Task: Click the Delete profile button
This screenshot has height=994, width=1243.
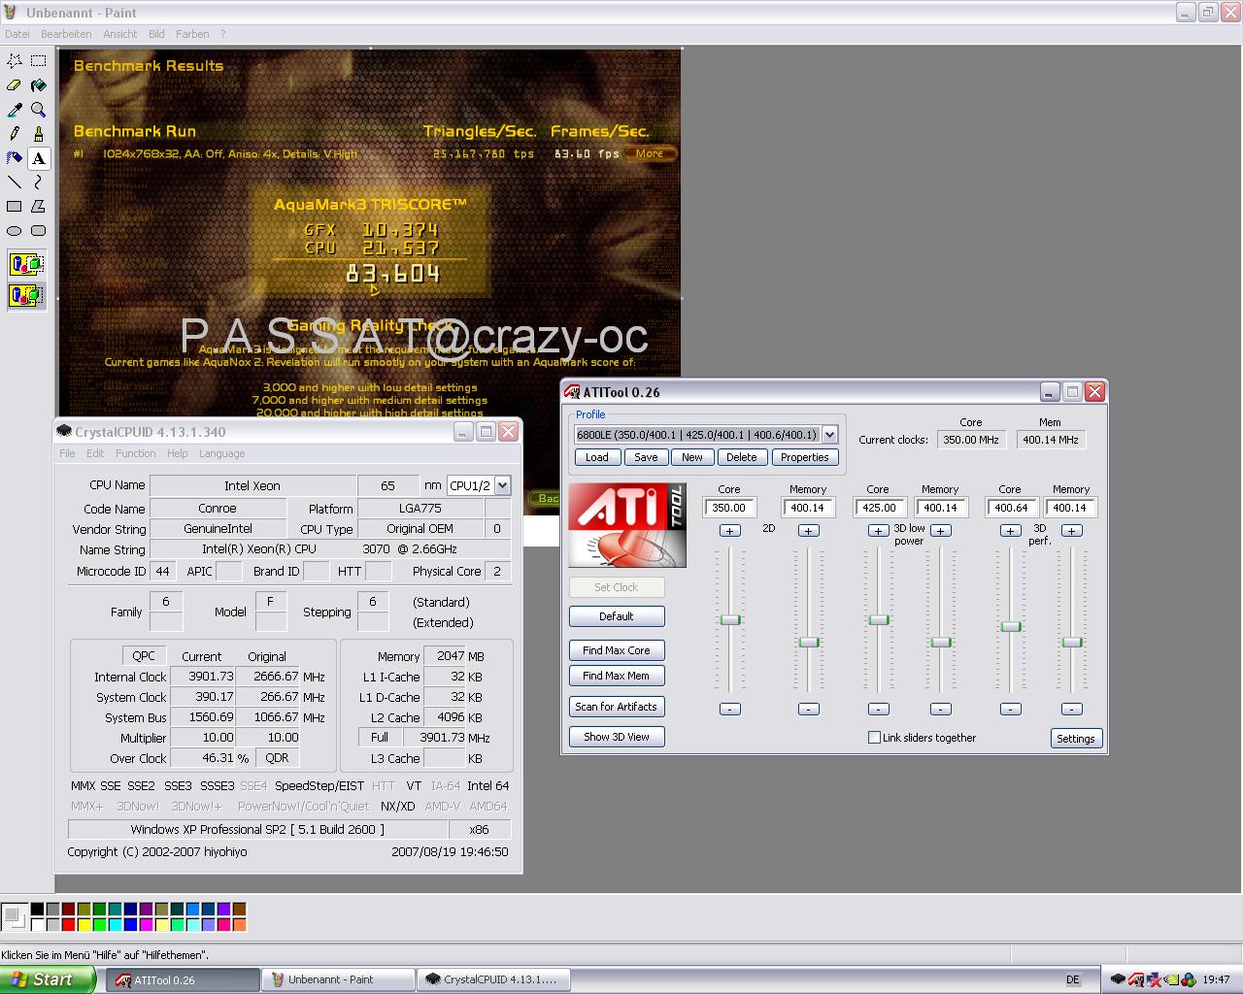Action: coord(741,457)
